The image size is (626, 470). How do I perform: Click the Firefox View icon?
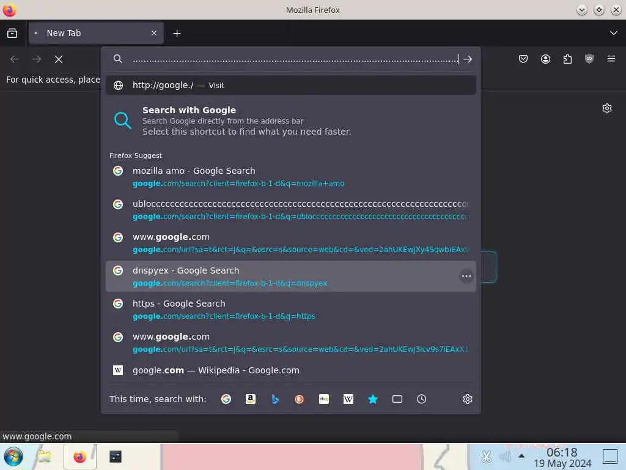(12, 33)
